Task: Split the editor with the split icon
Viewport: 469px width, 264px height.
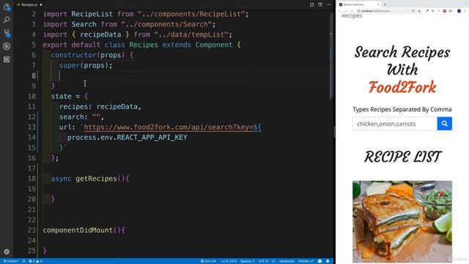Action: pyautogui.click(x=320, y=4)
